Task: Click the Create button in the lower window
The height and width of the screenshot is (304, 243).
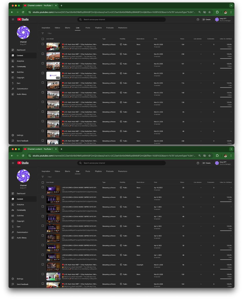Action: (207, 163)
